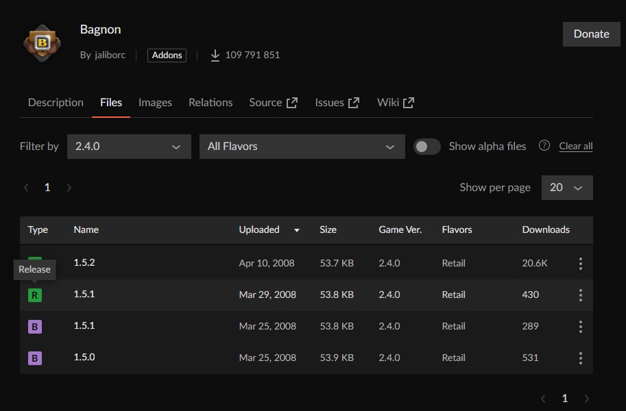626x411 pixels.
Task: Open file name 1.5.2
Action: (84, 262)
